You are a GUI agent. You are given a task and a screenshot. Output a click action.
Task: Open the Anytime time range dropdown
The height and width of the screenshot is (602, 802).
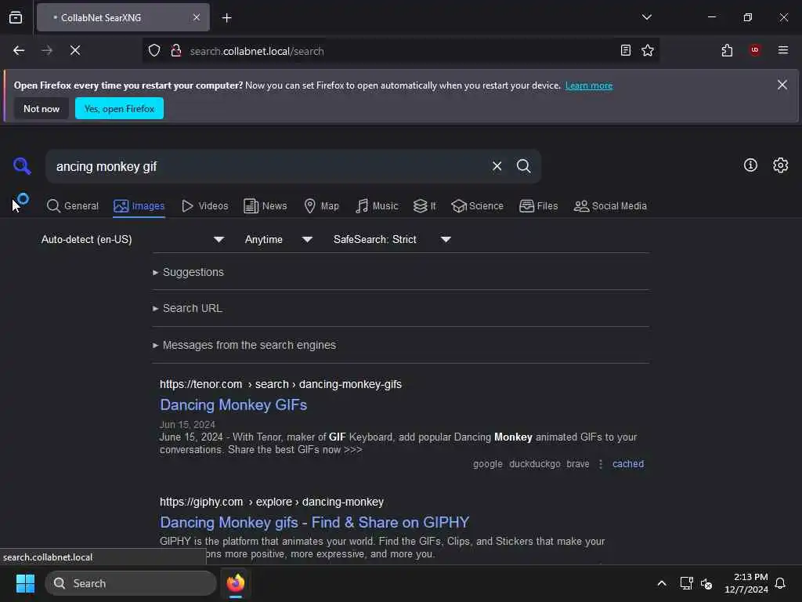[x=278, y=240]
